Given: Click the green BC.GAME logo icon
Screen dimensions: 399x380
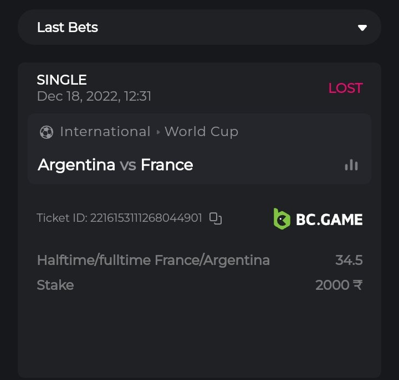Looking at the screenshot, I should pyautogui.click(x=282, y=218).
